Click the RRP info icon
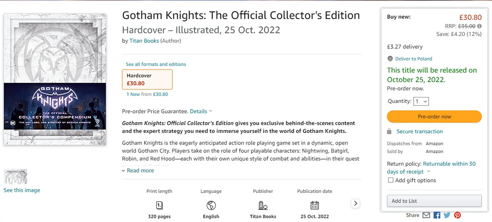The image size is (492, 222). click(479, 26)
